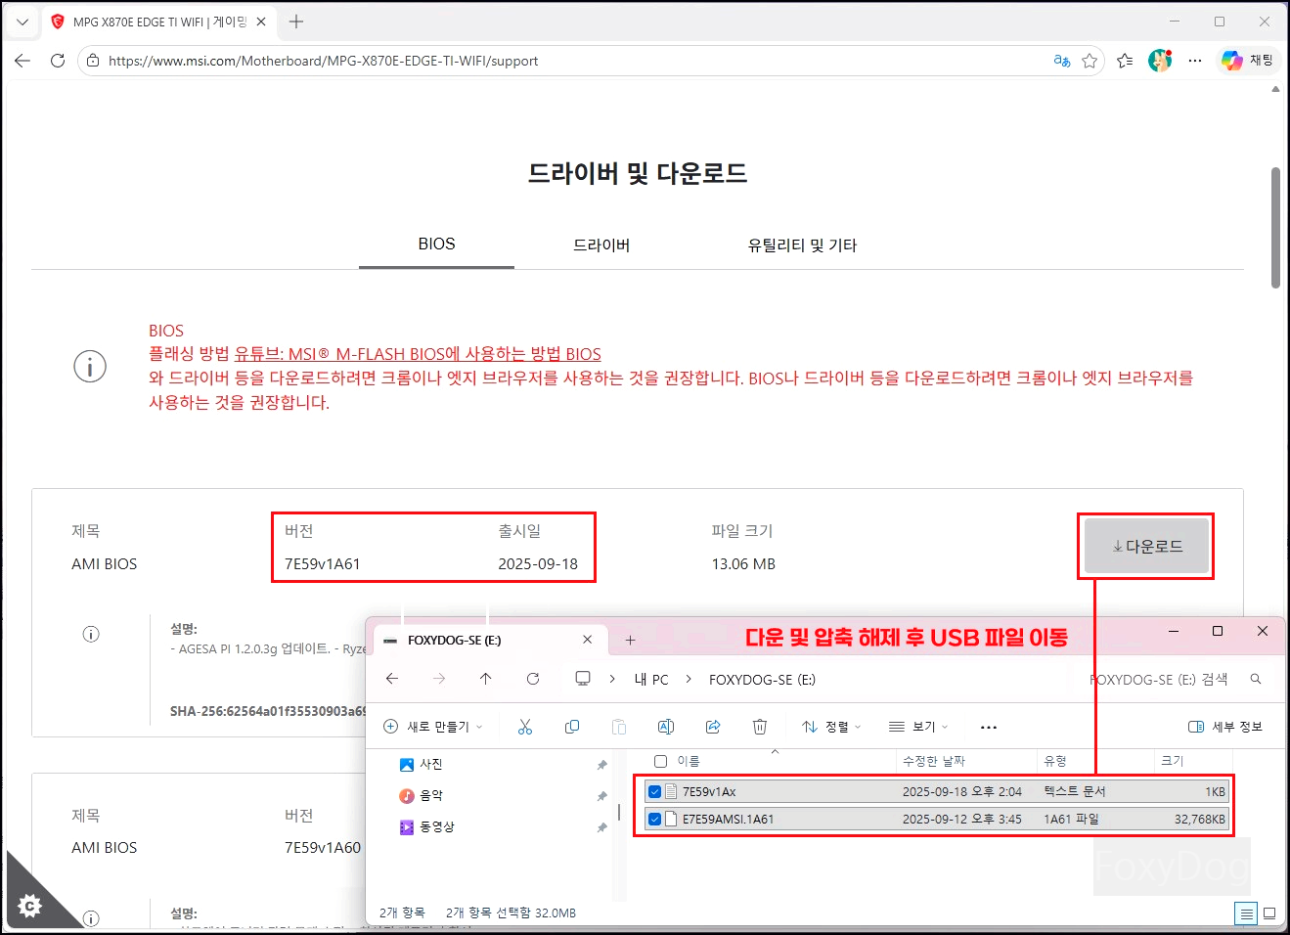Click 내 PC breadcrumb
Image resolution: width=1290 pixels, height=935 pixels.
651,680
